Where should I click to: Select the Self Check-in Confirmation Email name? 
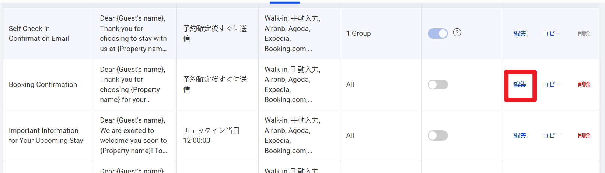point(39,33)
